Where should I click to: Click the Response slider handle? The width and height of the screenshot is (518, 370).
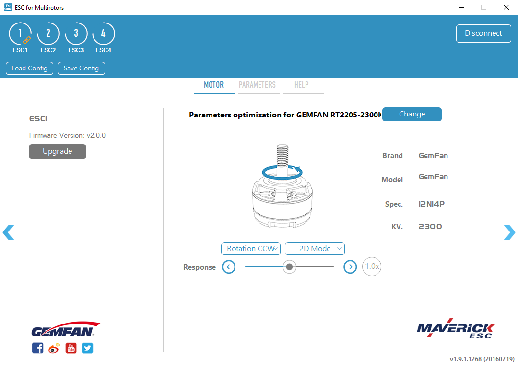coord(289,267)
